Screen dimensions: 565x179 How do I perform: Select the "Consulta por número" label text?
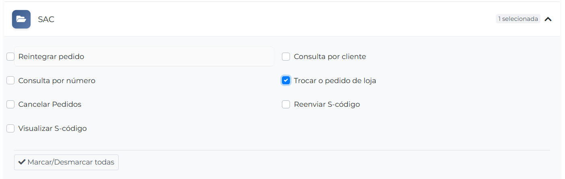(x=57, y=81)
